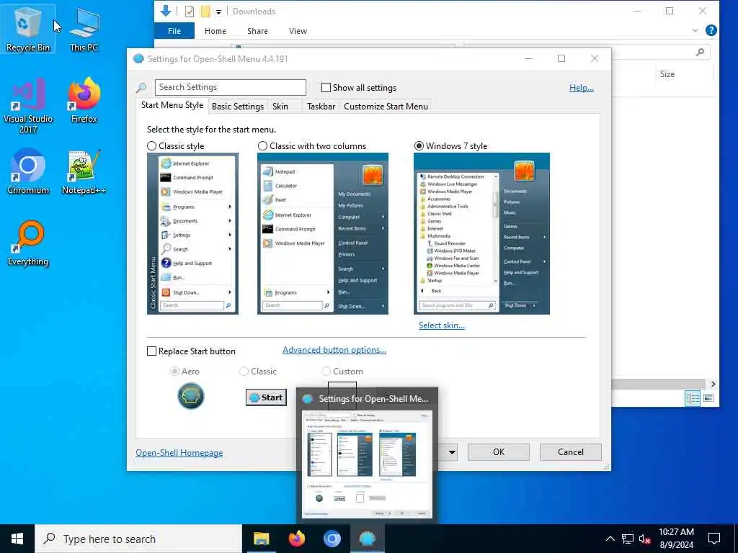738x553 pixels.
Task: Switch Downloads to details view icon
Action: (693, 398)
